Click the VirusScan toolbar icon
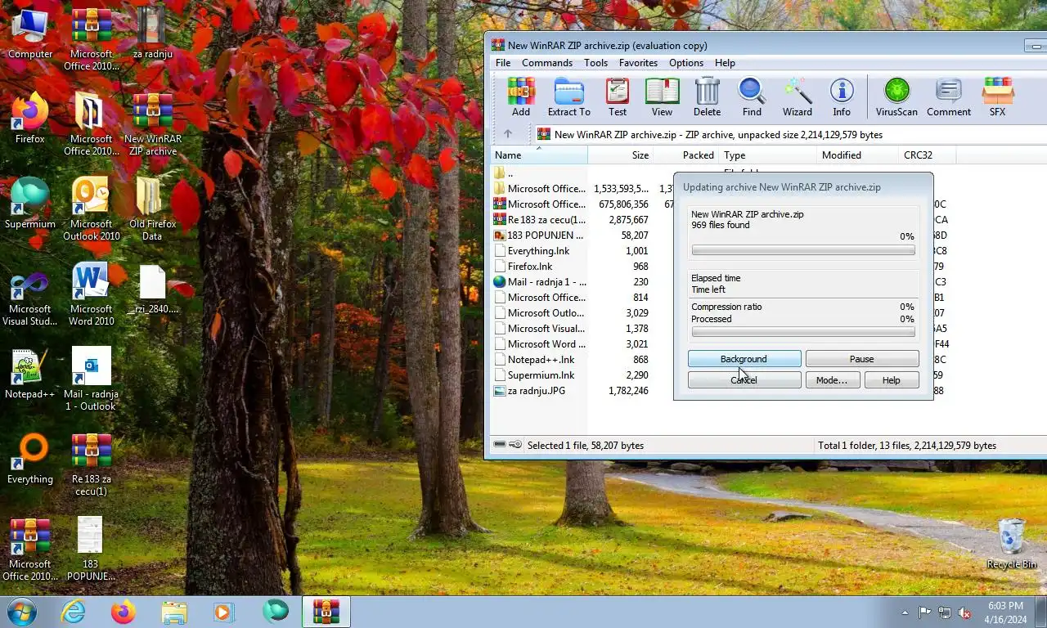The width and height of the screenshot is (1047, 628). (896, 97)
